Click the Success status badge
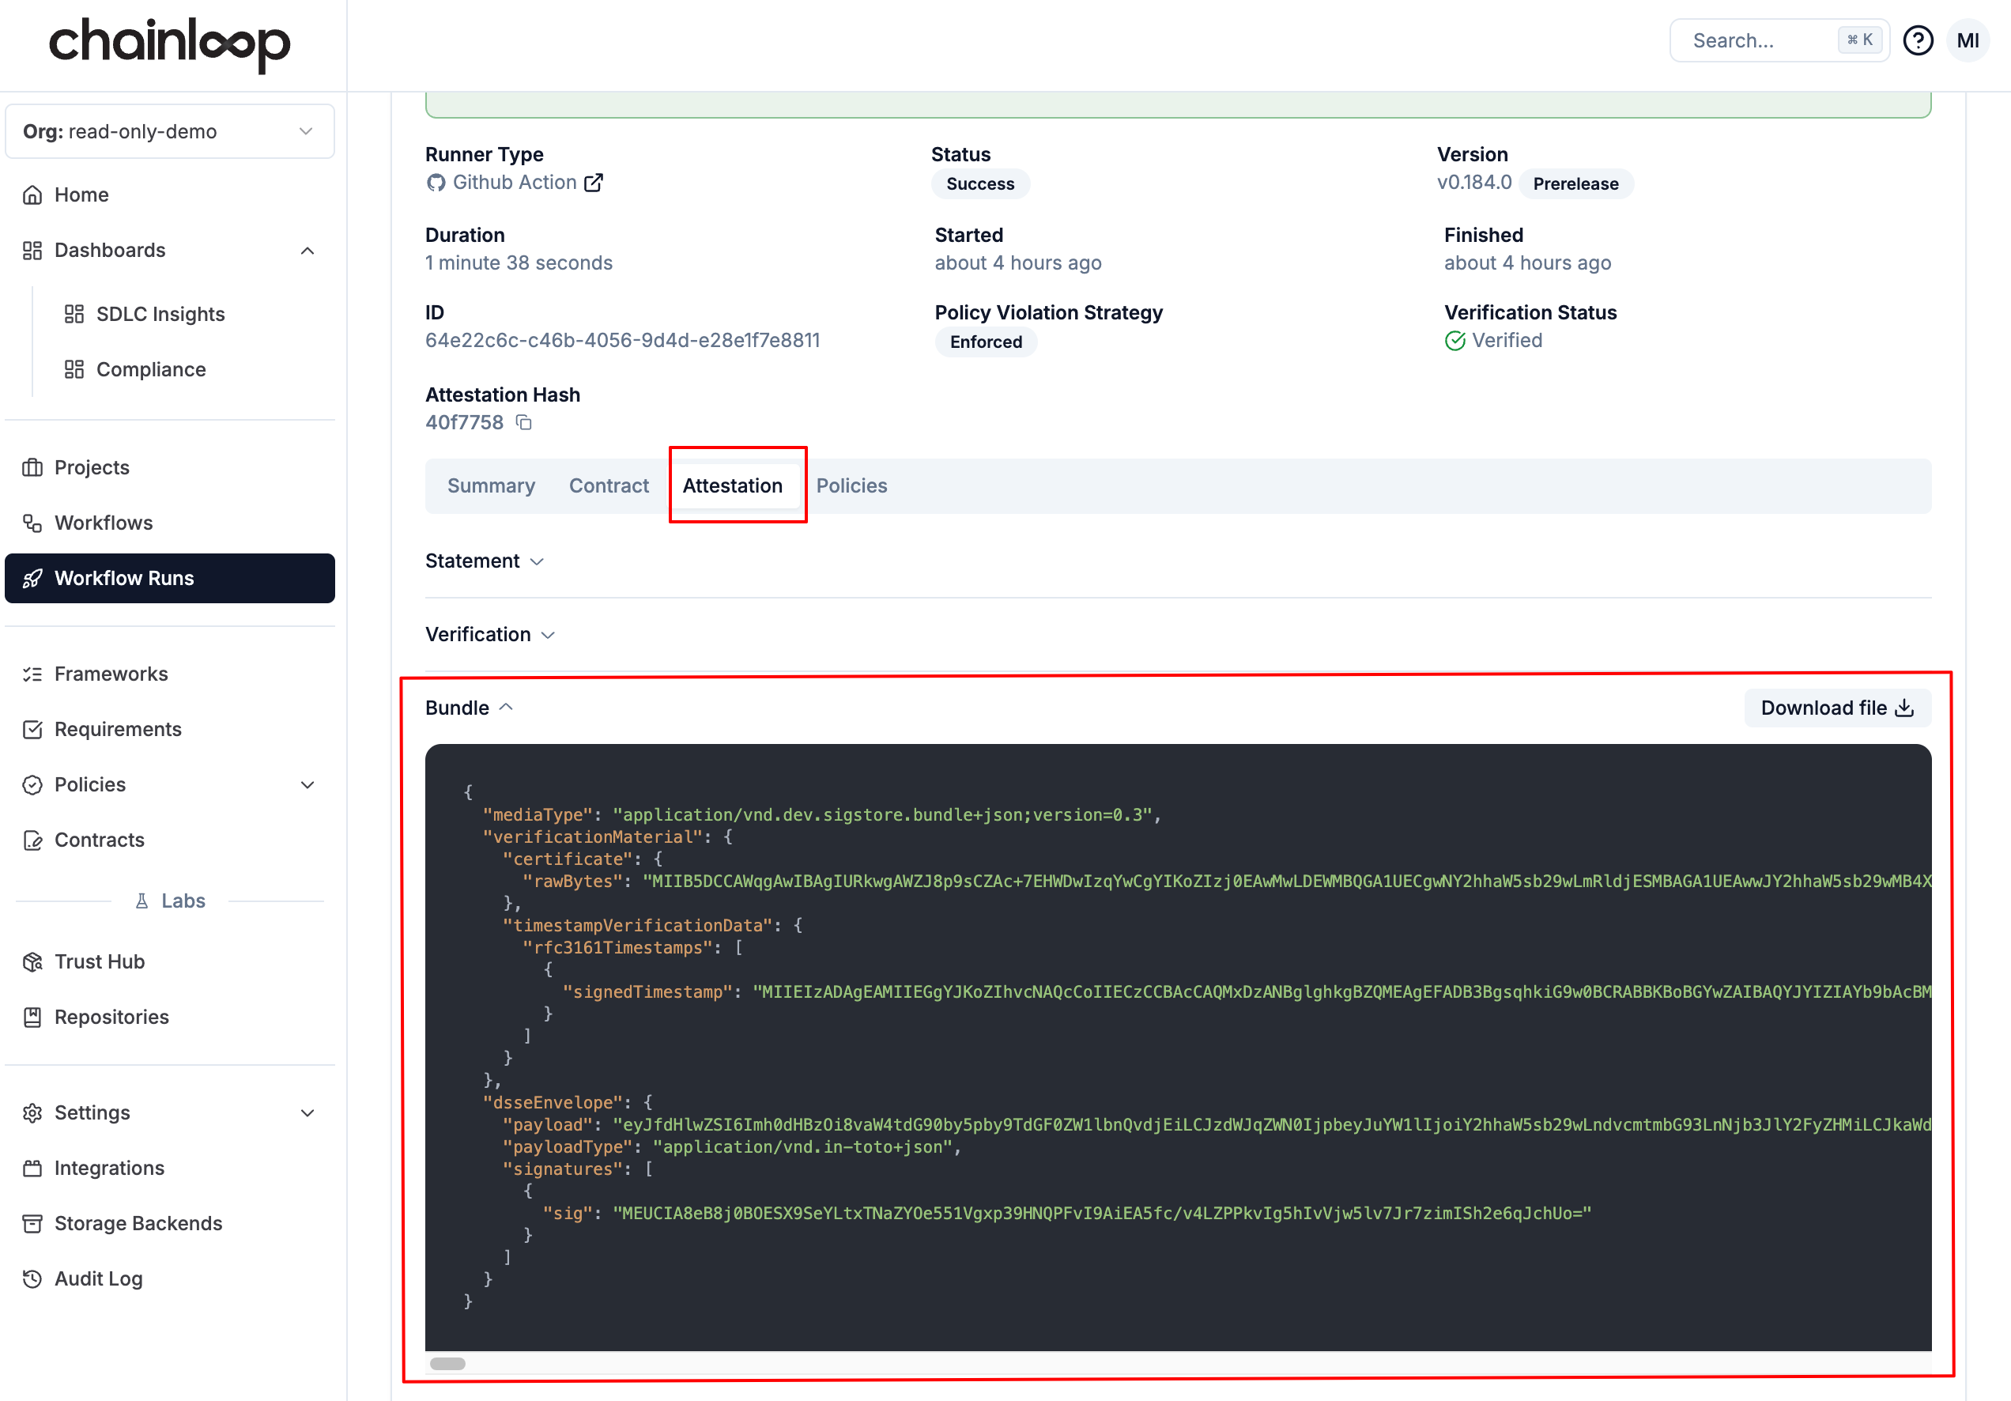This screenshot has height=1401, width=2011. tap(979, 184)
